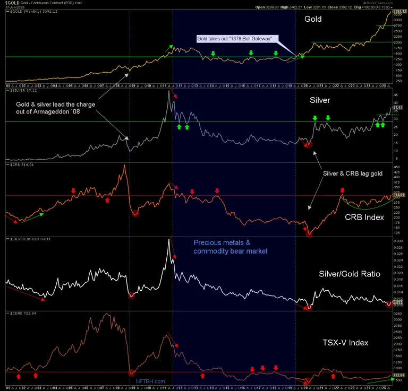Select the $CRB 314.01 legend label
Viewport: 408px width, 391px height.
click(x=19, y=165)
